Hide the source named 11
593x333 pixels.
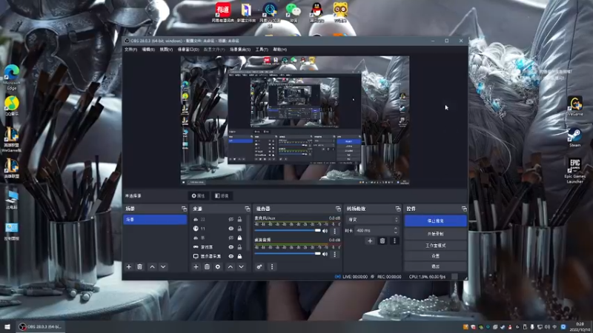point(231,229)
